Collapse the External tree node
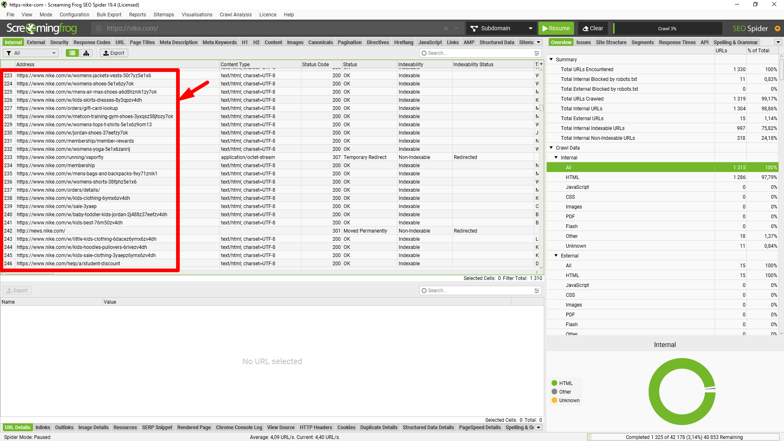Viewport: 784px width, 441px height. coord(556,255)
